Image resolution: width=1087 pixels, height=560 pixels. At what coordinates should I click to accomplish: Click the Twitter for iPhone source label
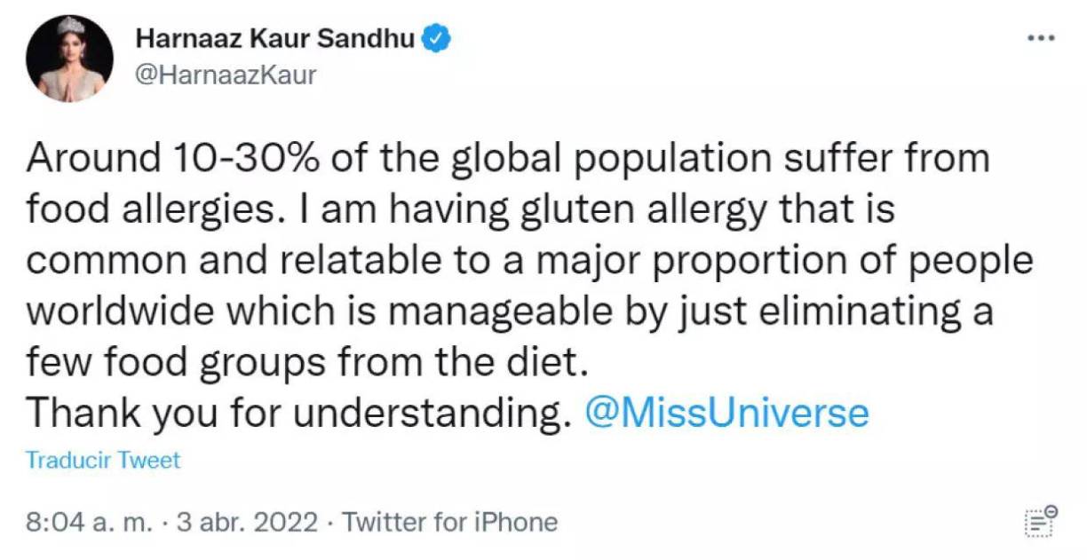point(448,522)
